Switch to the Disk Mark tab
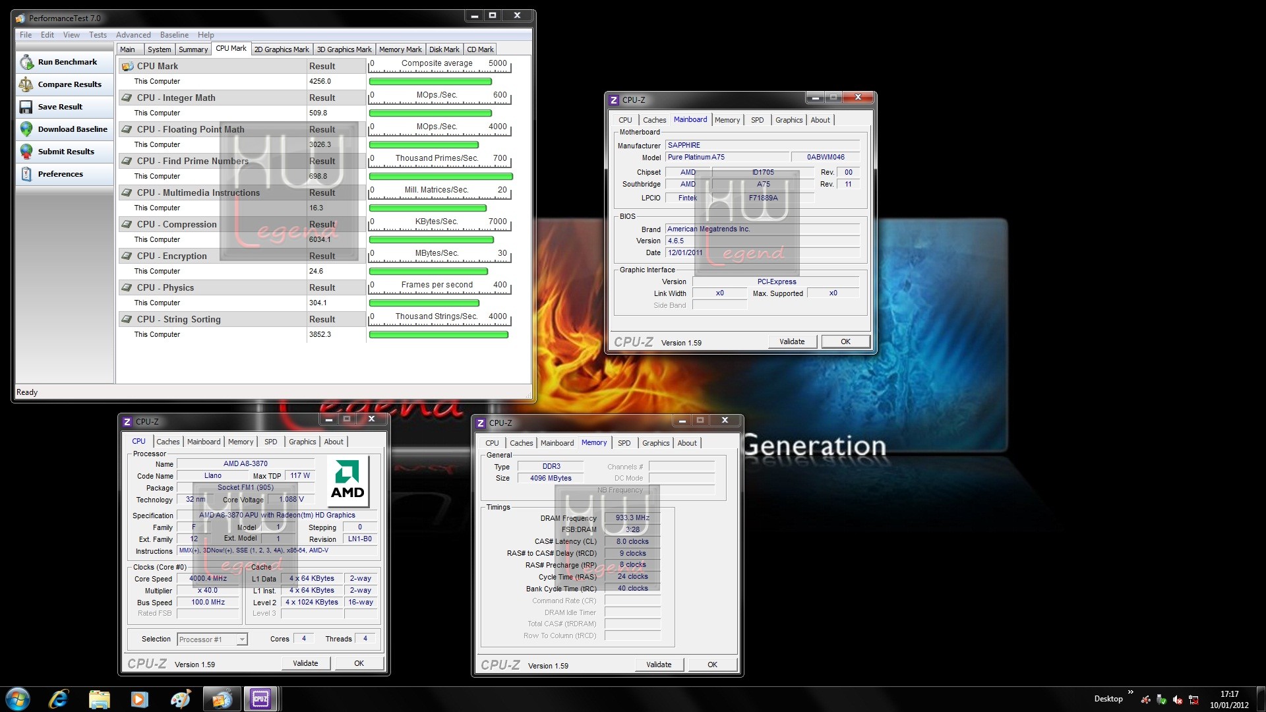Screen dimensions: 1266x712 pos(444,49)
